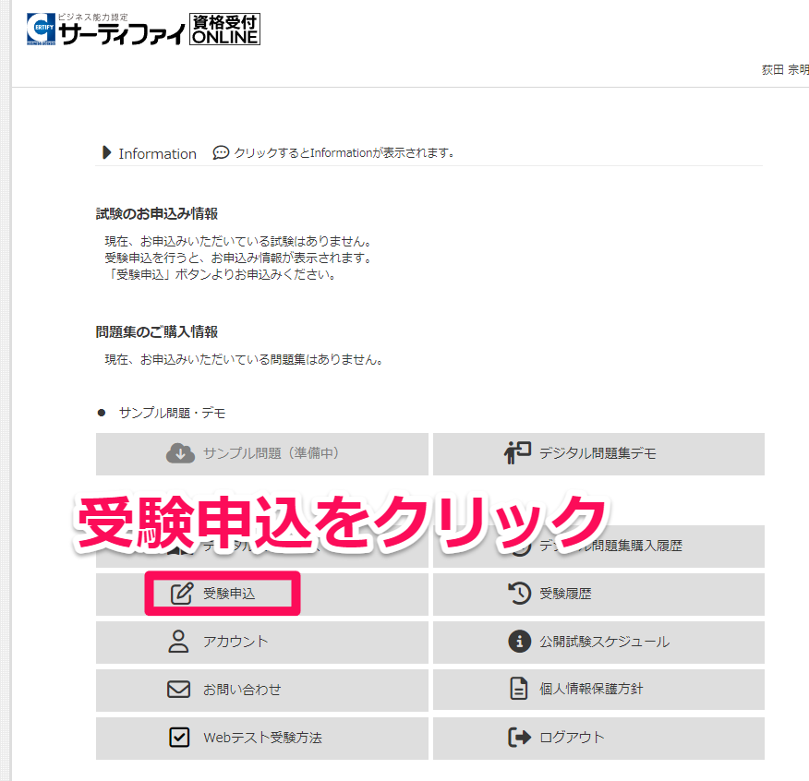The height and width of the screenshot is (781, 809).
Task: Click the envelope icon for お問い合わせ
Action: pos(178,690)
